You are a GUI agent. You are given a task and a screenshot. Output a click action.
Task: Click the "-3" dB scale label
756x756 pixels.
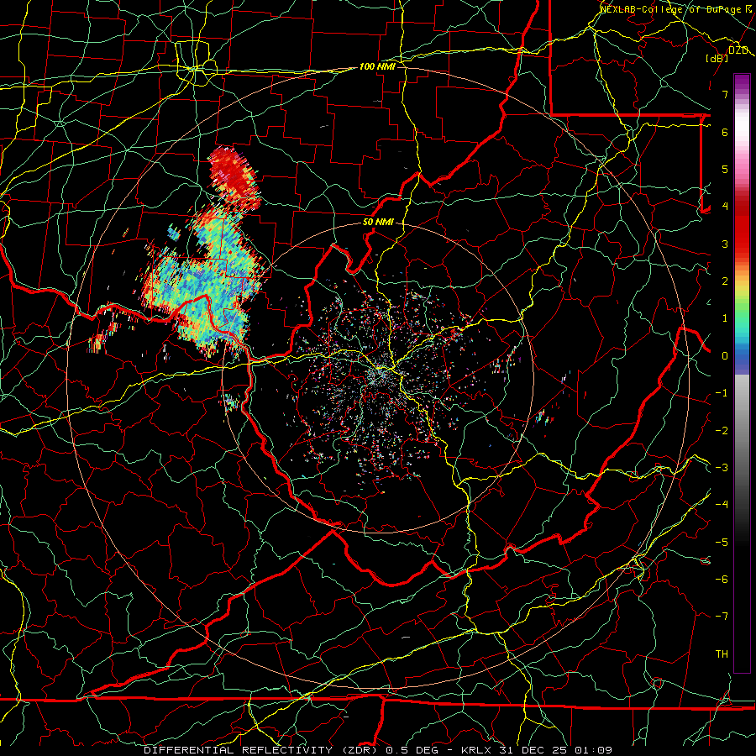[x=722, y=468]
